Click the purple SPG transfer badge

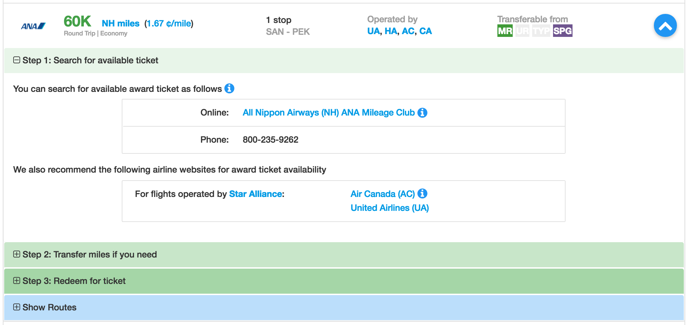tap(562, 31)
